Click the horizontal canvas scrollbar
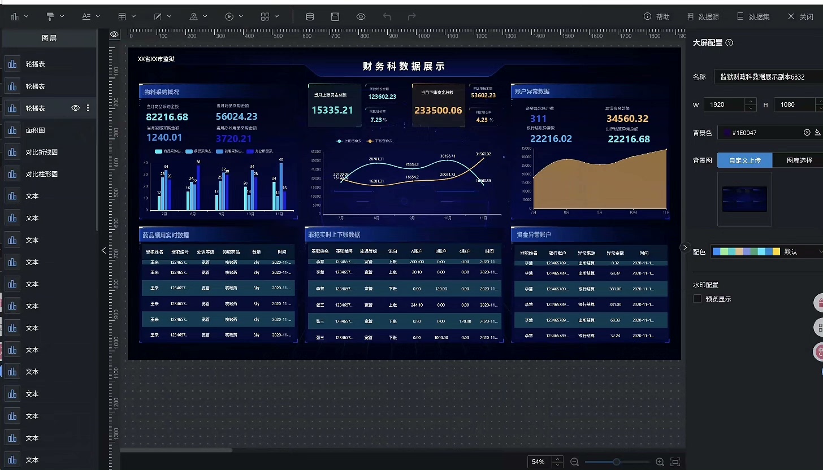 tap(176, 450)
